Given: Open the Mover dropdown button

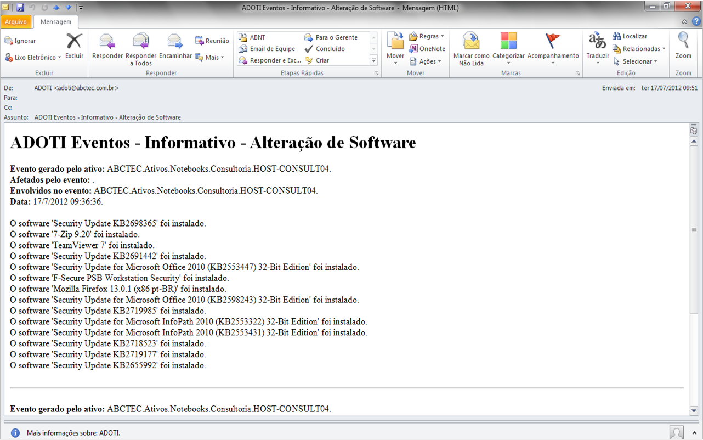Looking at the screenshot, I should (x=395, y=49).
